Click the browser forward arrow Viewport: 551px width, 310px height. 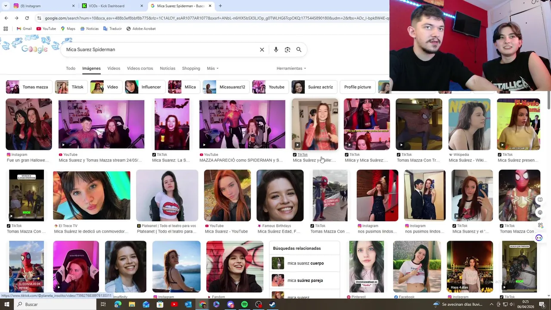[16, 18]
